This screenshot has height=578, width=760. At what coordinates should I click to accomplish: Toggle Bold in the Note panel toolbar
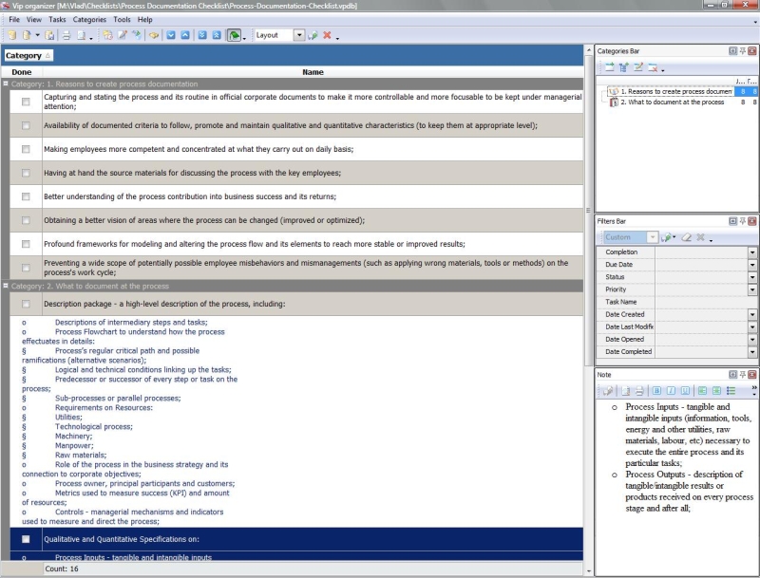click(x=656, y=390)
